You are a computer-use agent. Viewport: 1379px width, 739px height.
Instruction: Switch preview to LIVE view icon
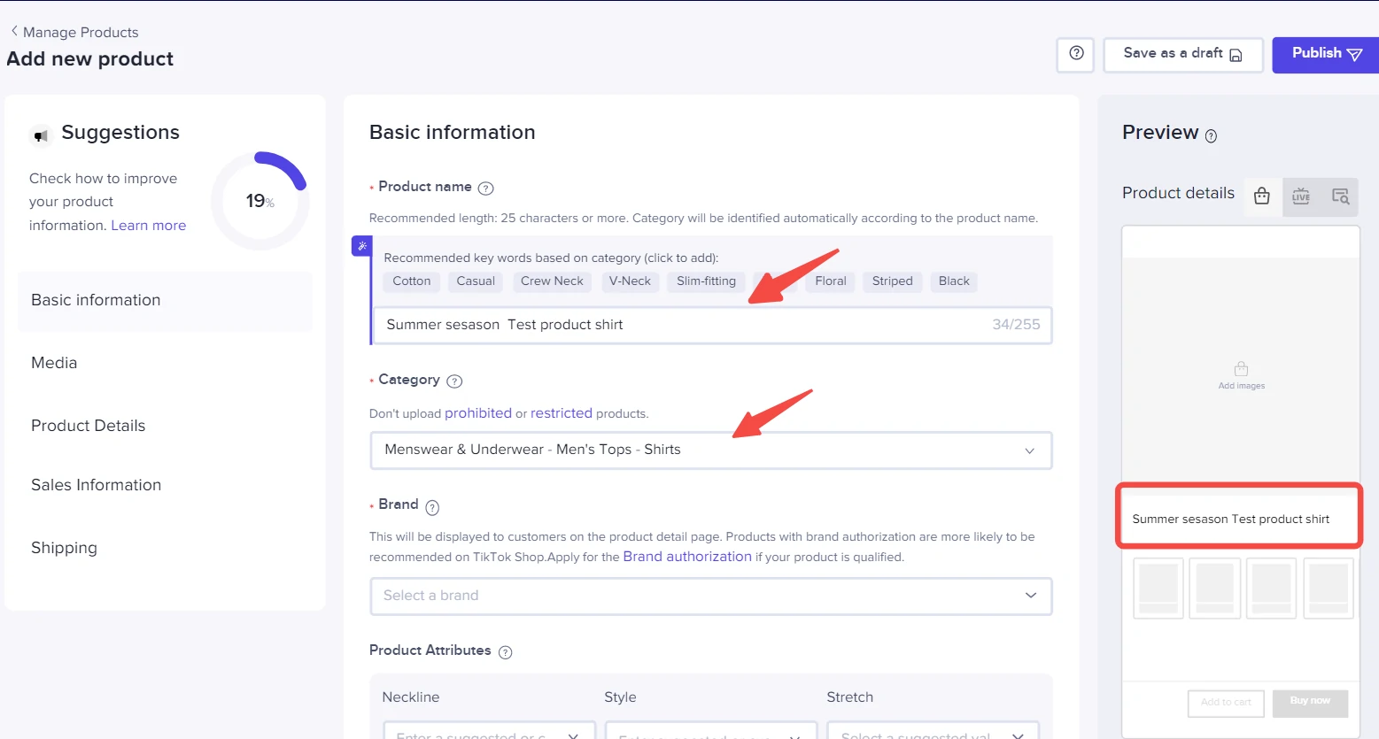pos(1300,196)
